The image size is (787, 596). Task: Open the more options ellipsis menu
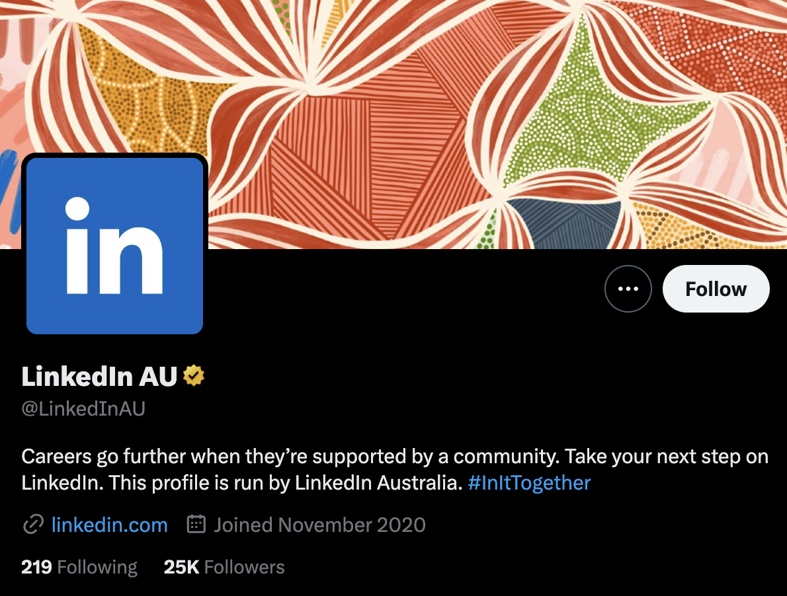[628, 288]
